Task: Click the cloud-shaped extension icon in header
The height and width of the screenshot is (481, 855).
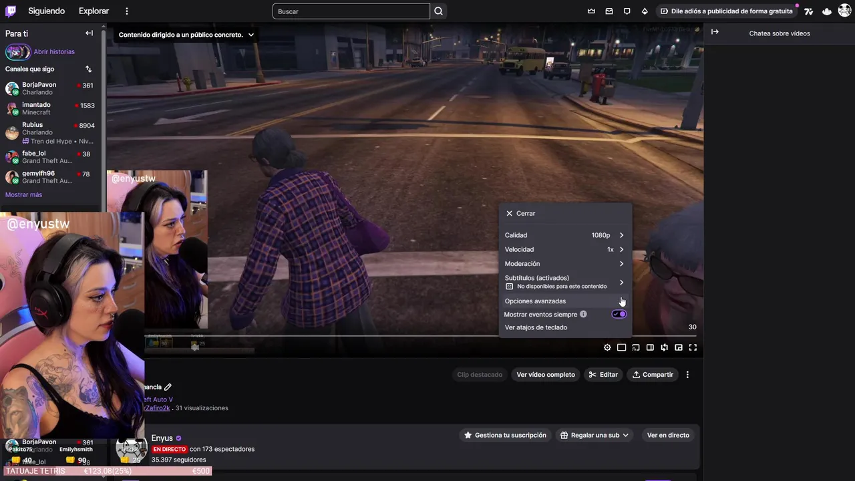Action: pos(827,11)
